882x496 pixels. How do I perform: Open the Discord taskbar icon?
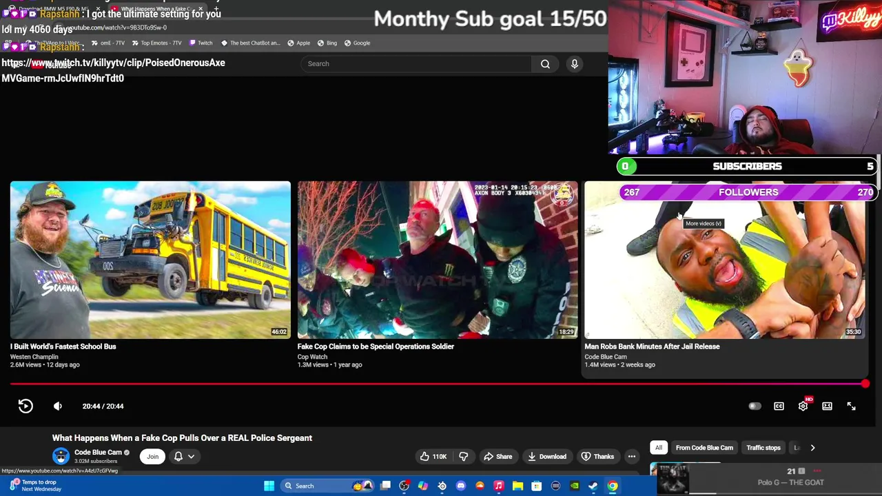click(x=461, y=486)
